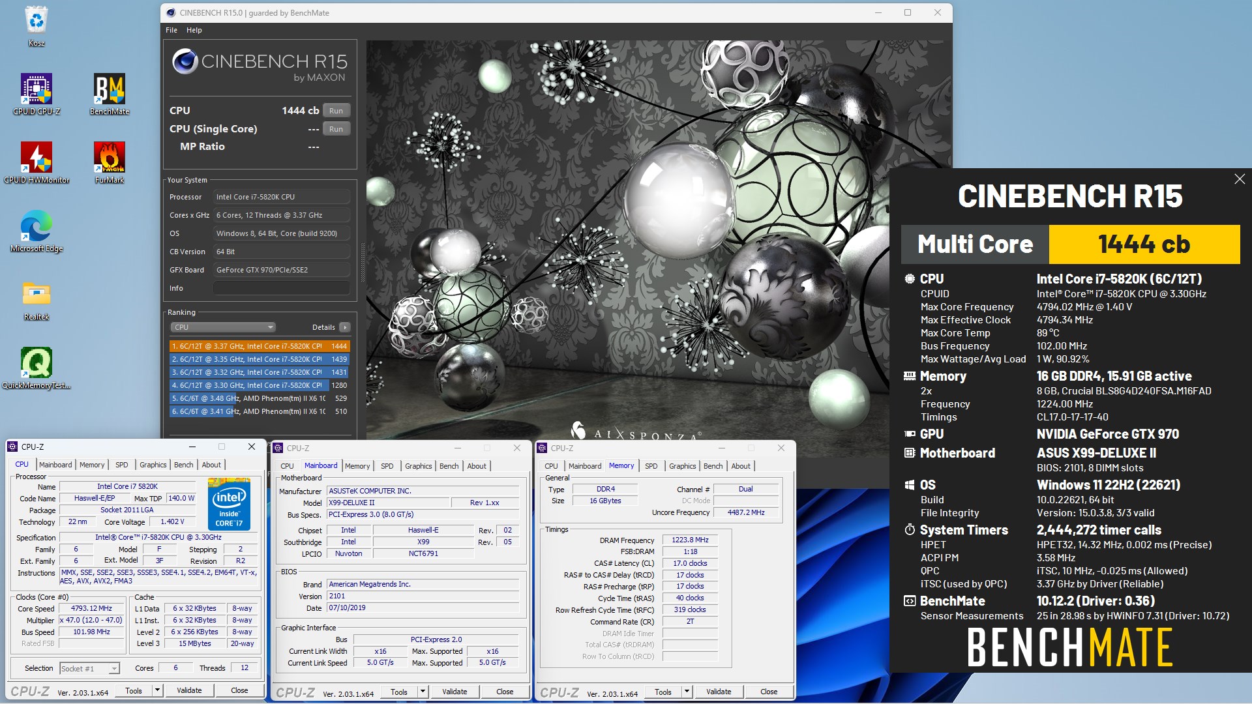Open the Recycle Bin (Kosz) desktop icon

(x=37, y=26)
